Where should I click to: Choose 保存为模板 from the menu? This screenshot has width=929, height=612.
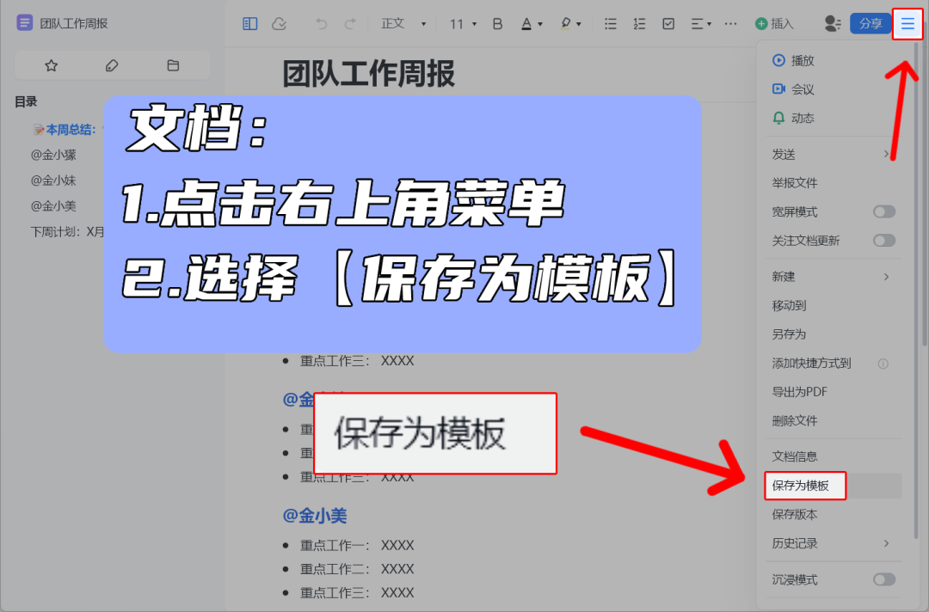[804, 486]
